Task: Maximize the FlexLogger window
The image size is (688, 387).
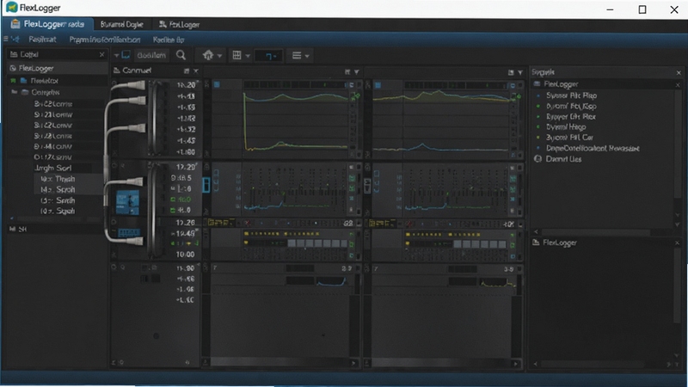Action: click(642, 9)
